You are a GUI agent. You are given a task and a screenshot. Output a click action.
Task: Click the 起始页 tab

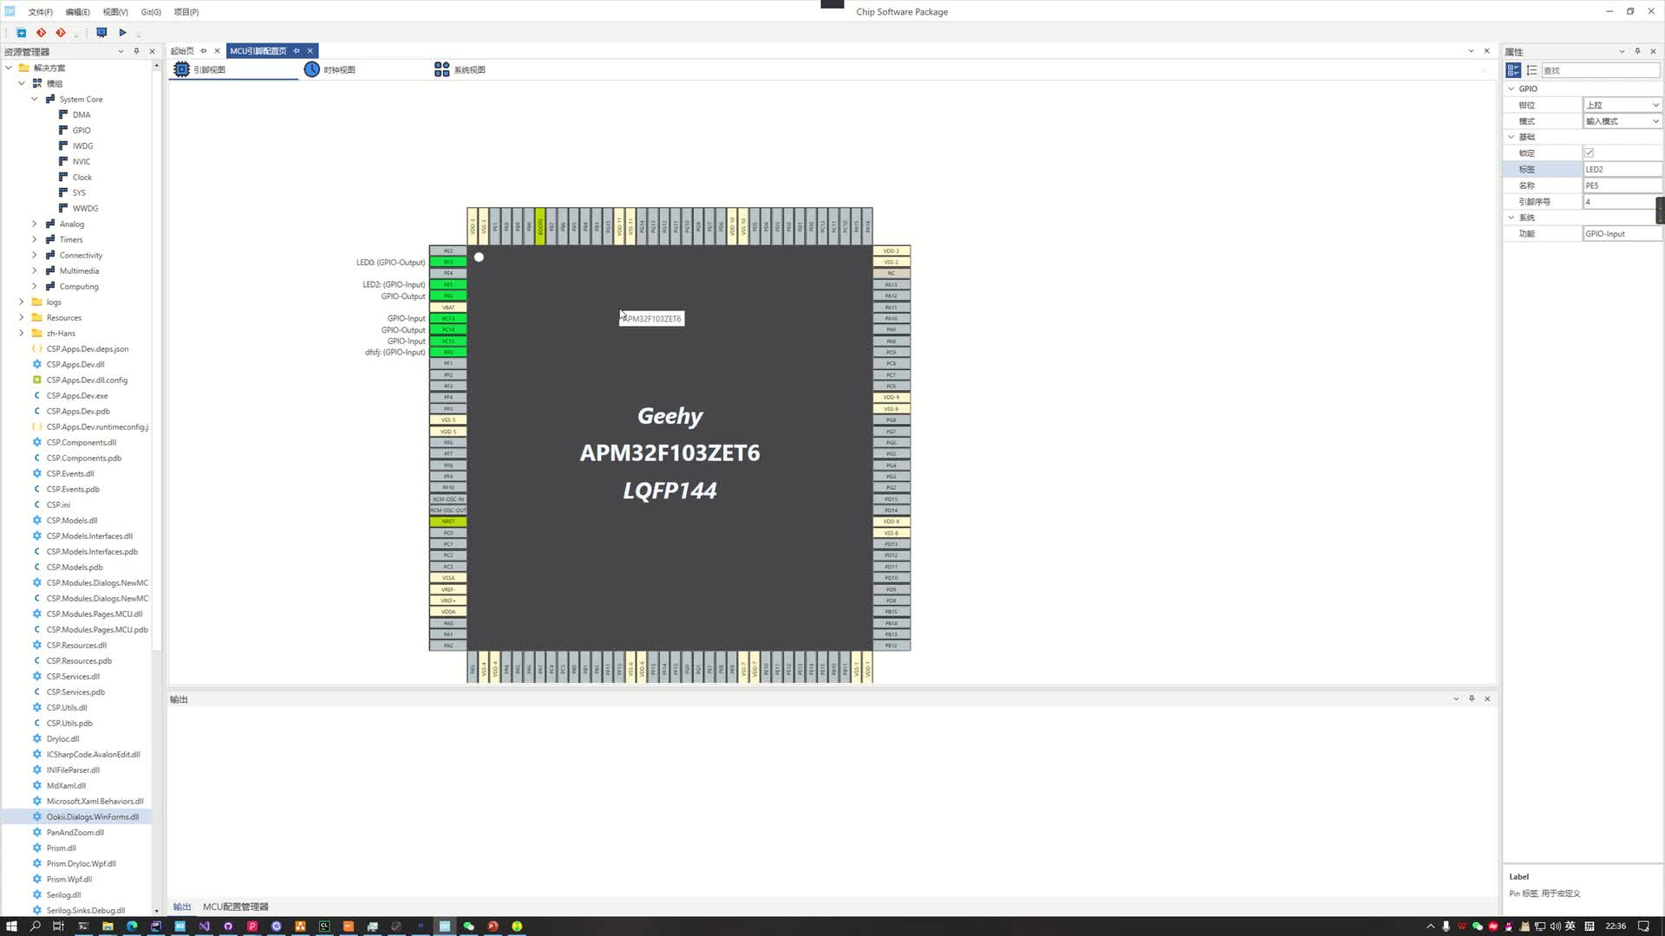182,50
